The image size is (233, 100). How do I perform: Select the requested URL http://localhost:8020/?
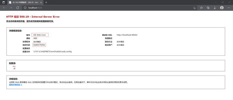click(127, 35)
